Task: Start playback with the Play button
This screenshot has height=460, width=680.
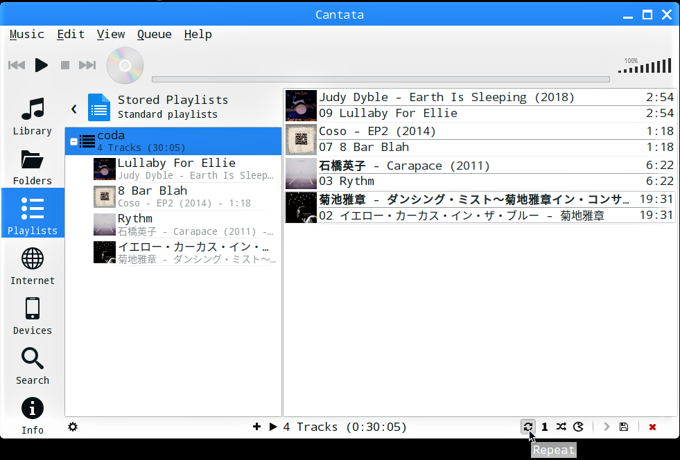Action: [x=41, y=65]
